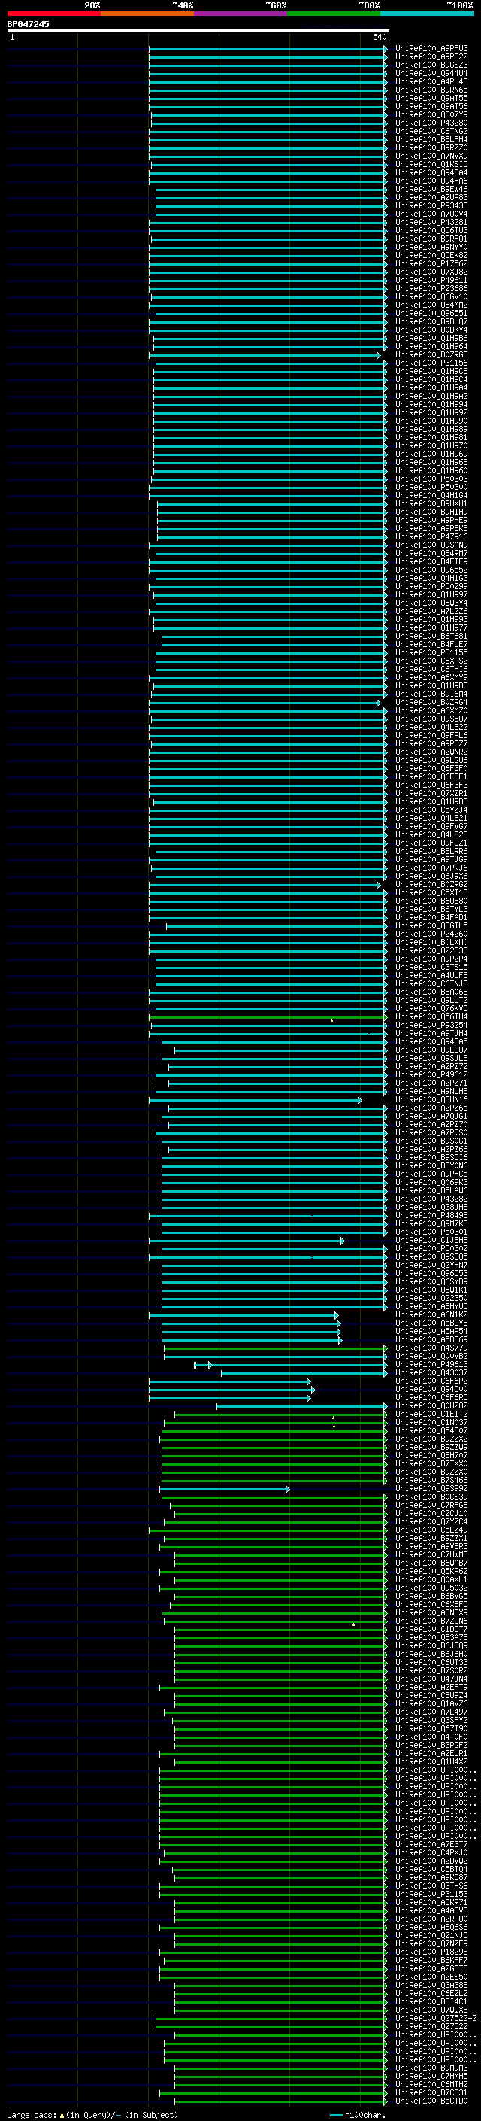
Task: Select hit UniRef100_P17562
Action: pos(431,263)
